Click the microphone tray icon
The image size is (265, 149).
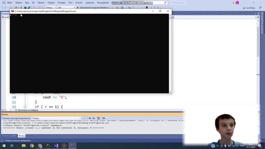(225, 146)
